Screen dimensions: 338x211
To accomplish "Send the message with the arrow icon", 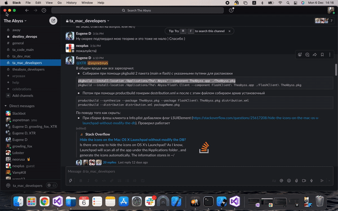I will [x=322, y=181].
